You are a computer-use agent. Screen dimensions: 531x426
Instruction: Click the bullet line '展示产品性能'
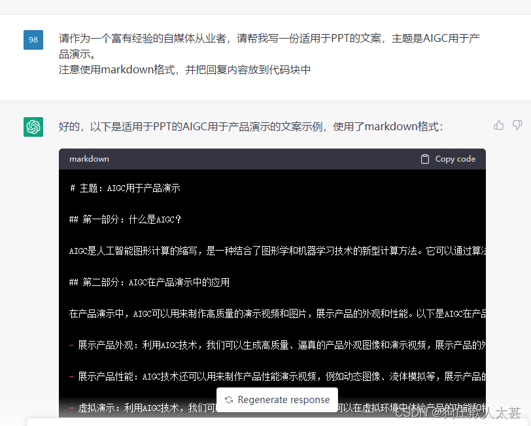277,376
